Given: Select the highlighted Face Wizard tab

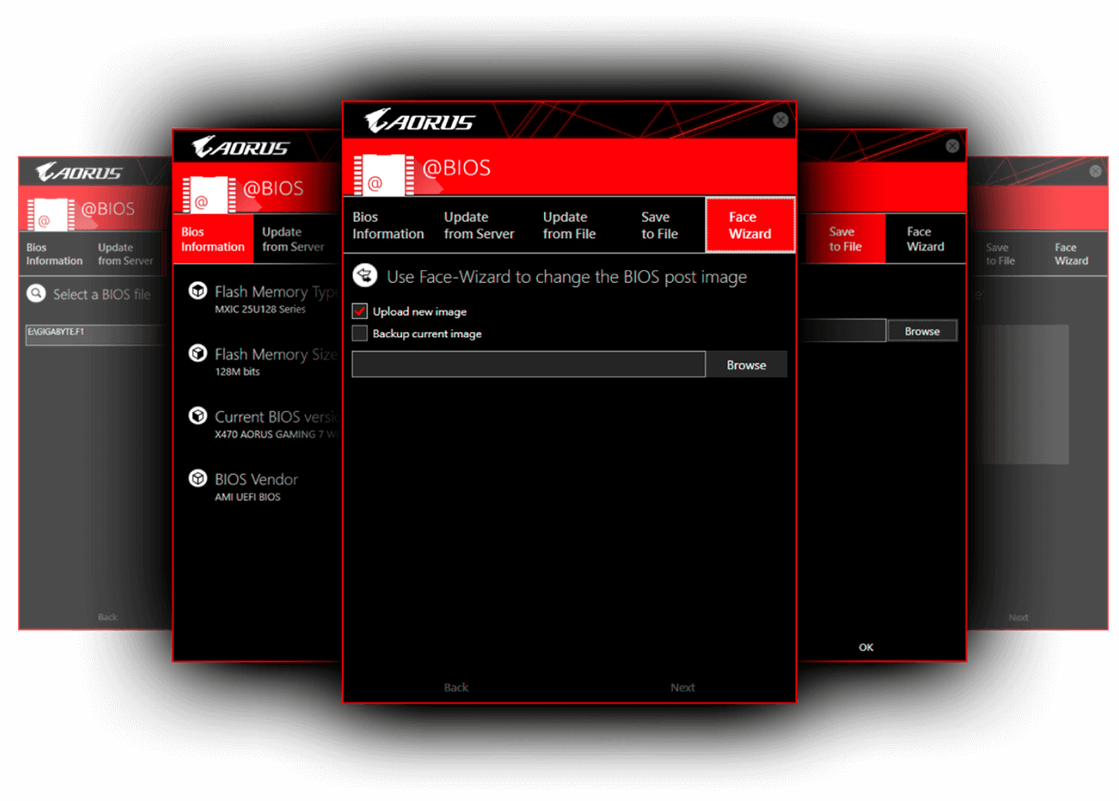Looking at the screenshot, I should [750, 225].
